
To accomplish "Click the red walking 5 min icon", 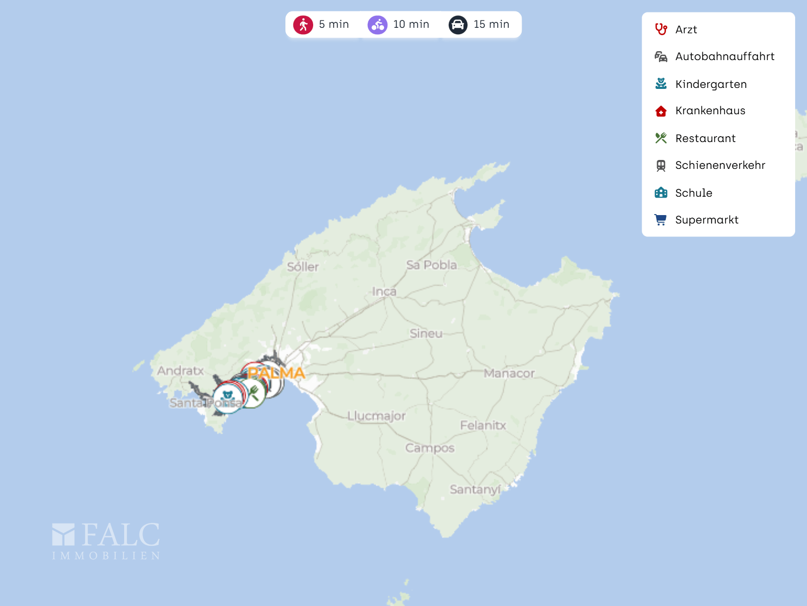I will [x=303, y=25].
